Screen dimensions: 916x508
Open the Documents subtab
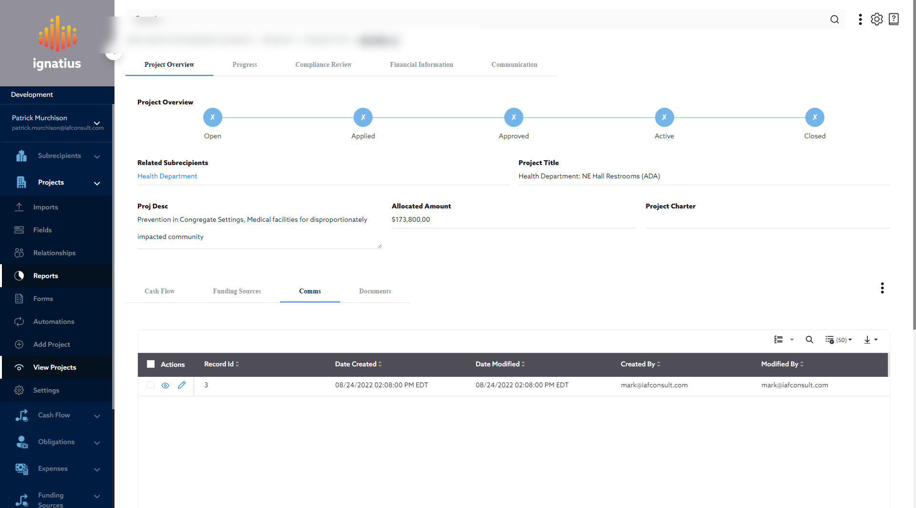coord(375,291)
